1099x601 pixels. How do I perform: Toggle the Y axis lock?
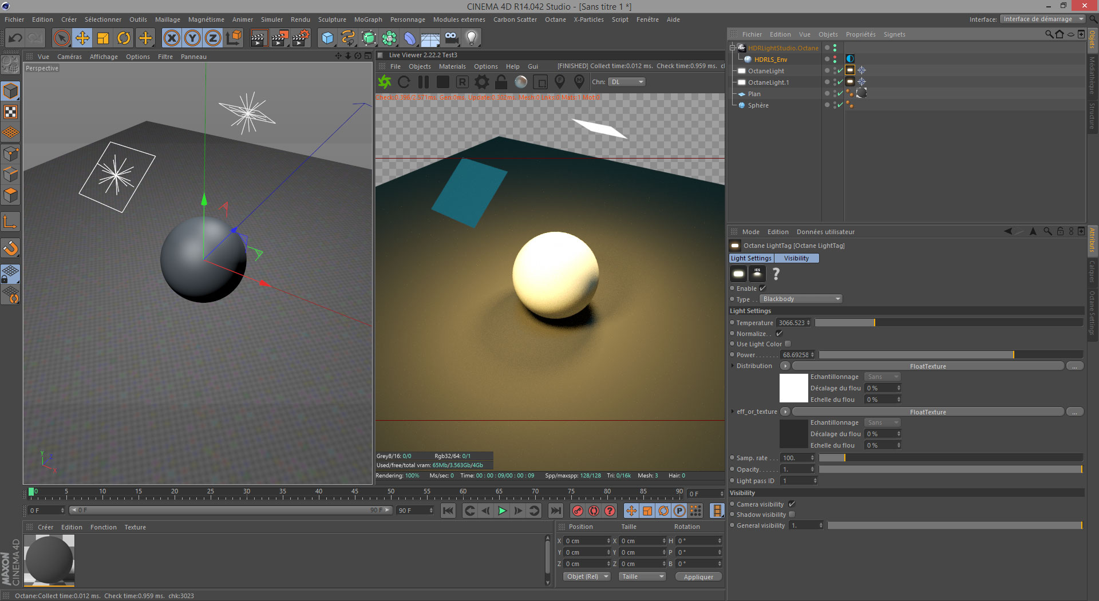click(192, 38)
